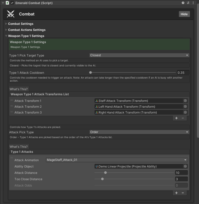Viewport: 199px width, 204px height.
Task: Collapse the Emerald Combat component foldout
Action: pyautogui.click(x=3, y=3)
